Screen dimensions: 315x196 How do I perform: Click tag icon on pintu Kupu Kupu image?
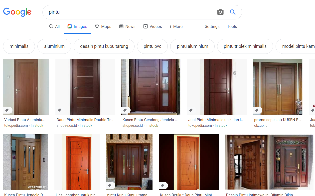[x=110, y=185]
